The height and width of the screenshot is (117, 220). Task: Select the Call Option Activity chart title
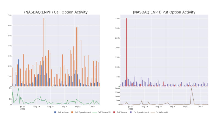(x=56, y=12)
